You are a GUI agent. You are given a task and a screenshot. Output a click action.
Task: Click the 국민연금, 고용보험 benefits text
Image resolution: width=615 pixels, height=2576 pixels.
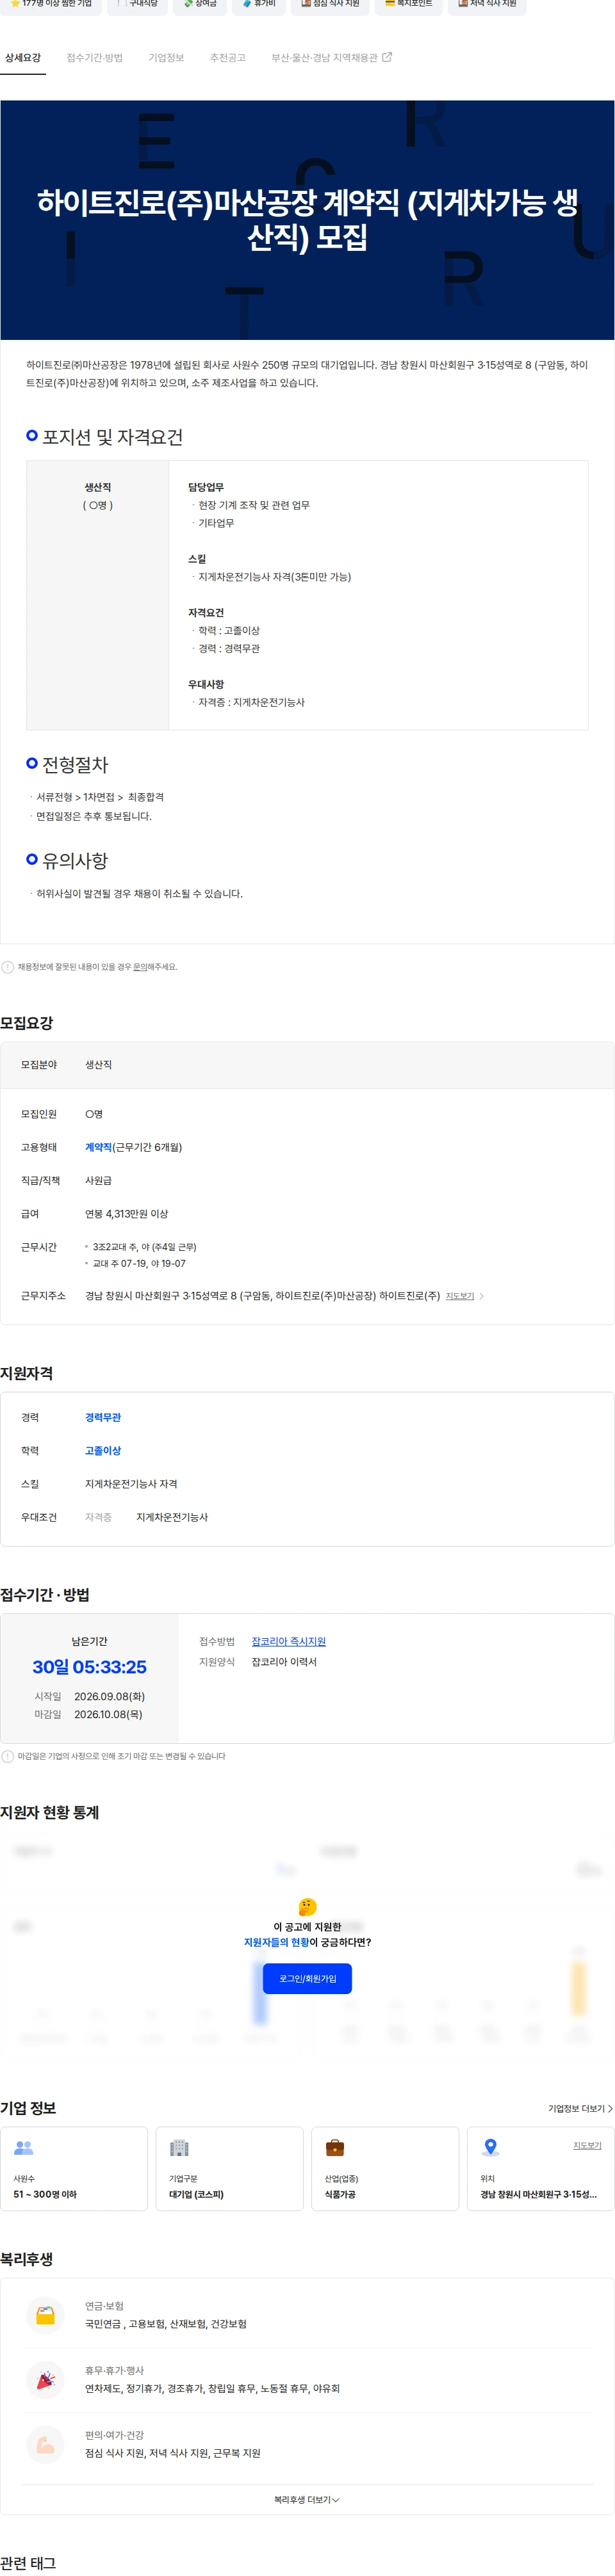click(x=166, y=2324)
